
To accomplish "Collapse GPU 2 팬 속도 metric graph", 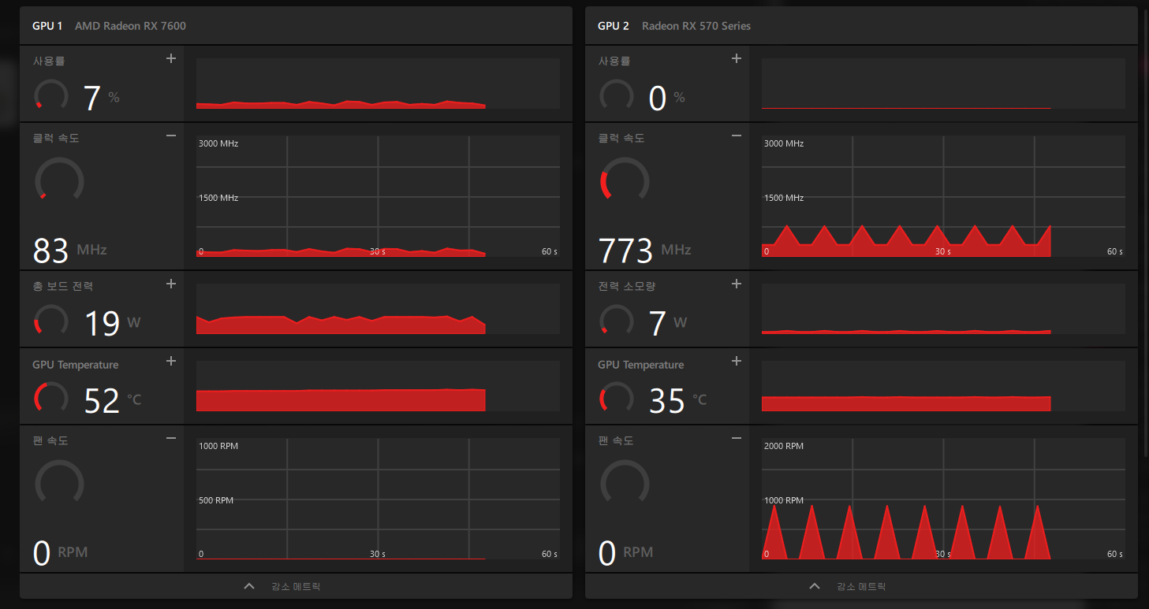I will click(x=737, y=438).
